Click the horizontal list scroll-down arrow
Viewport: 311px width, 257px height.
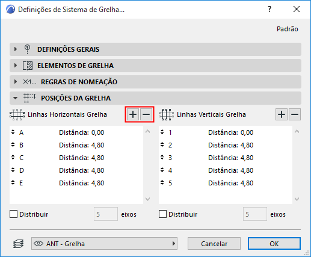(x=148, y=199)
